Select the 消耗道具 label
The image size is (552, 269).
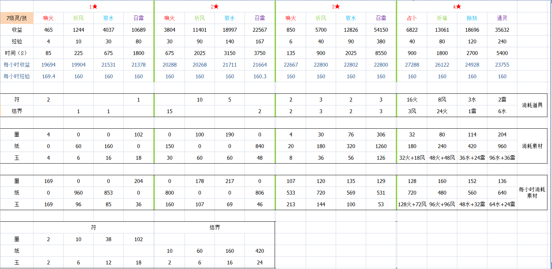click(x=532, y=105)
